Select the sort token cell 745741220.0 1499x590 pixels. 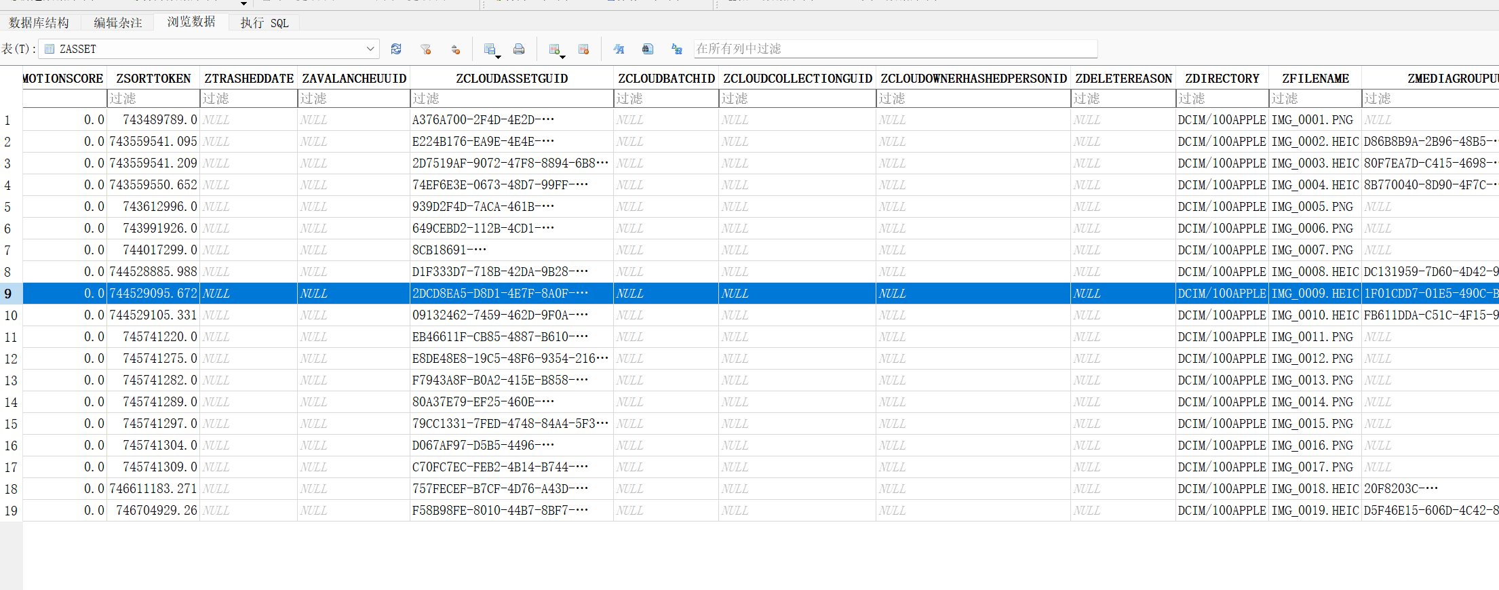(153, 337)
